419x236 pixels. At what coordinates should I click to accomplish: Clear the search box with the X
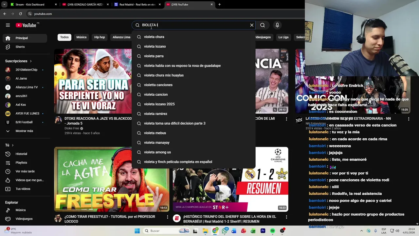tap(252, 25)
